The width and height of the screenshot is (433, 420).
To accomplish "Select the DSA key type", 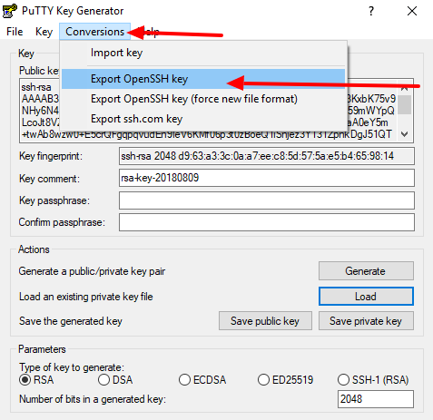I will click(115, 380).
